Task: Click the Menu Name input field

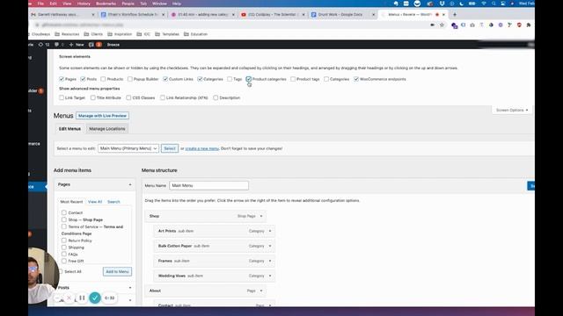Action: pos(209,185)
